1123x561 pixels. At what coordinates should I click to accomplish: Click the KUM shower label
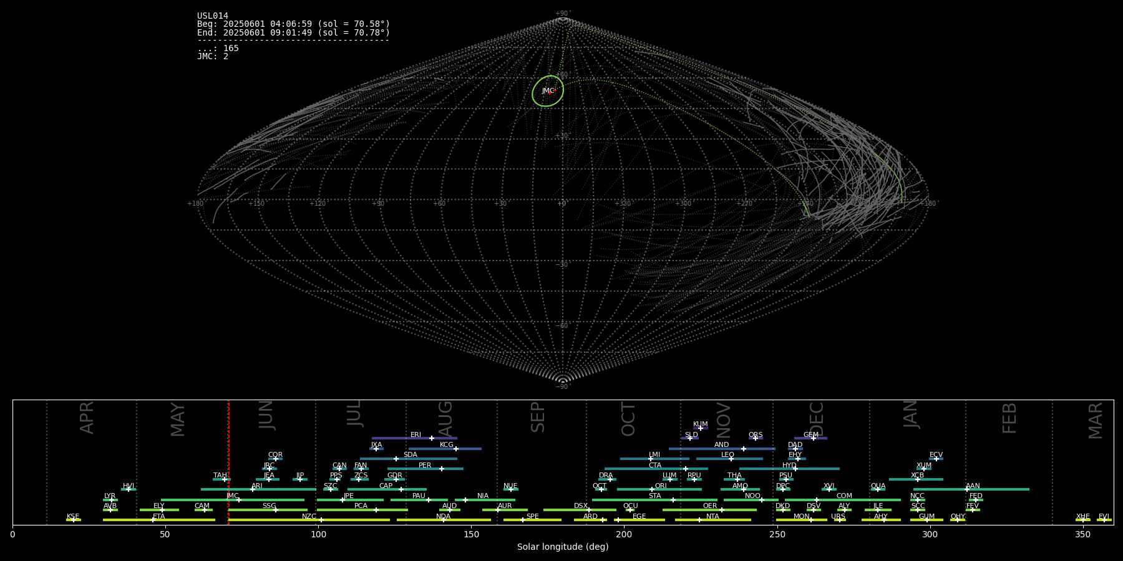[701, 424]
